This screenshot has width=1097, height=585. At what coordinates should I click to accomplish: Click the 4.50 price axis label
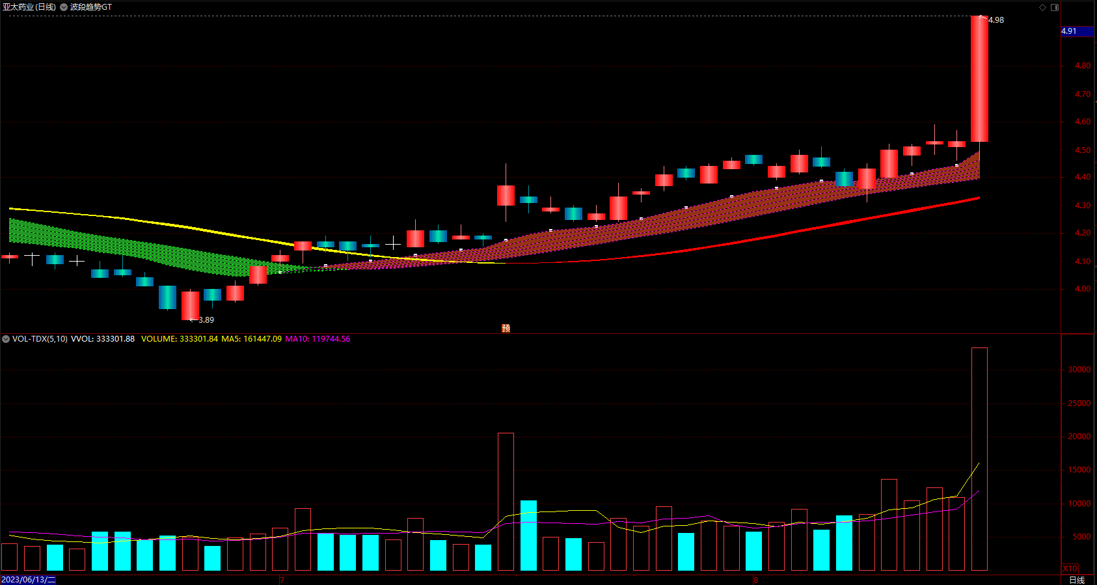point(1083,150)
